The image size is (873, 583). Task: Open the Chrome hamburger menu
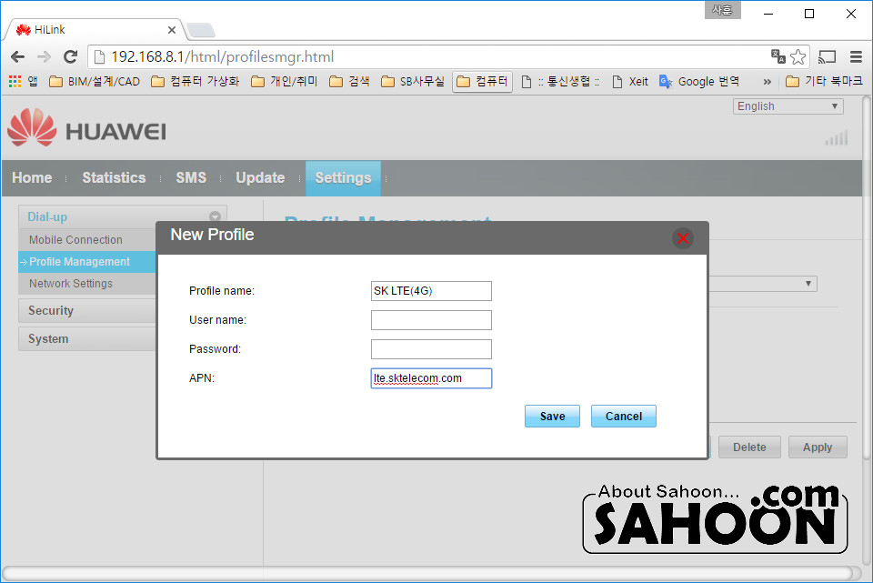(x=856, y=56)
